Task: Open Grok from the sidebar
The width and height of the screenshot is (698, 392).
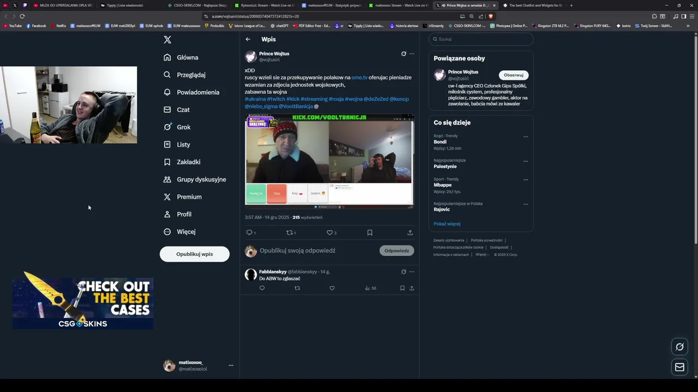Action: point(177,127)
